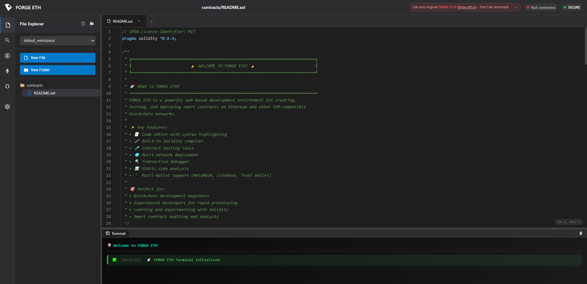Click 'Blockchain development beginners' line
This screenshot has width=587, height=284.
coord(171,196)
